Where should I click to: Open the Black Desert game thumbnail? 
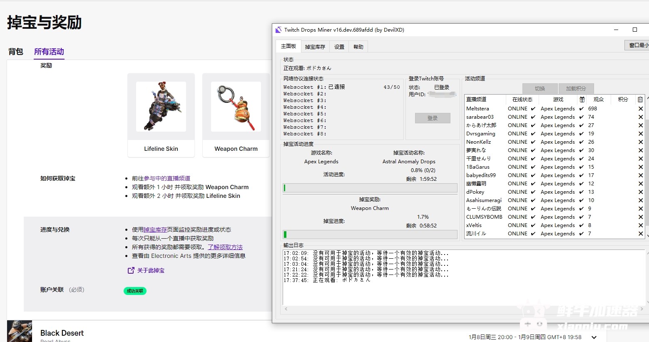[20, 331]
